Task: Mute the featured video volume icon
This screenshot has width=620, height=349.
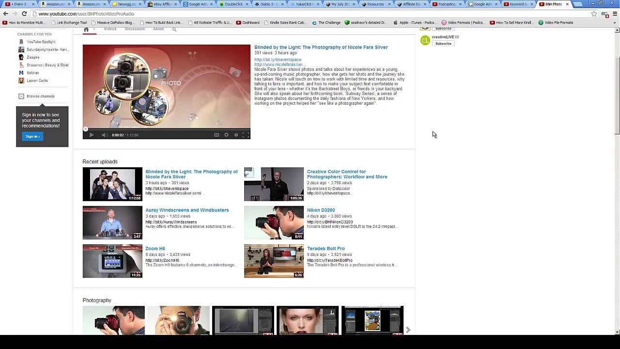Action: click(x=105, y=135)
